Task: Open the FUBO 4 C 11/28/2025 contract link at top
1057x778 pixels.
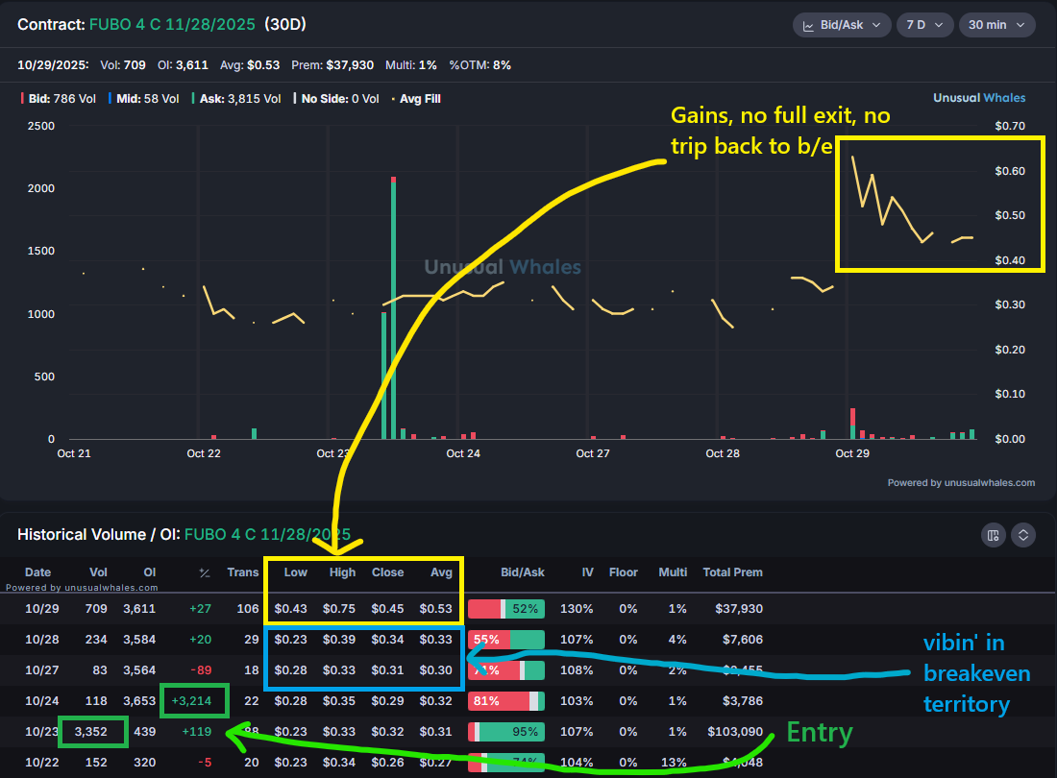Action: tap(172, 24)
